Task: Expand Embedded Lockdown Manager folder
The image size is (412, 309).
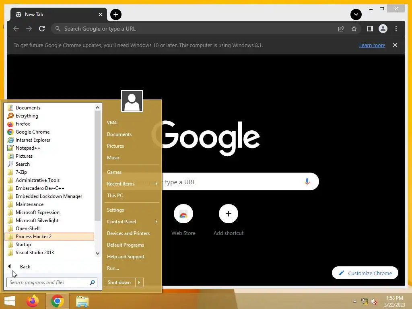Action: 49,196
